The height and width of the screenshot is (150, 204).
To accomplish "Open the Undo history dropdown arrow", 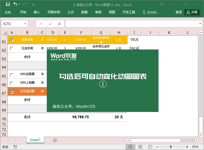I will tap(19, 4).
